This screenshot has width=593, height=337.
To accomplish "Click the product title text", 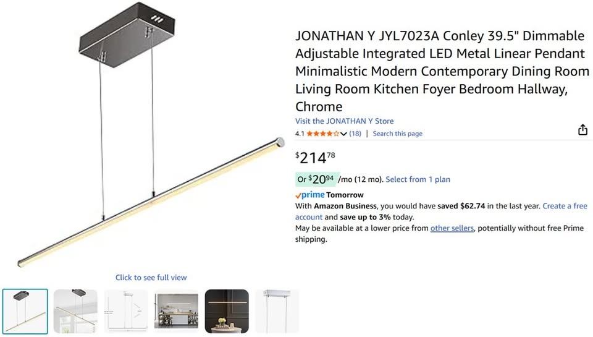I will click(x=442, y=71).
